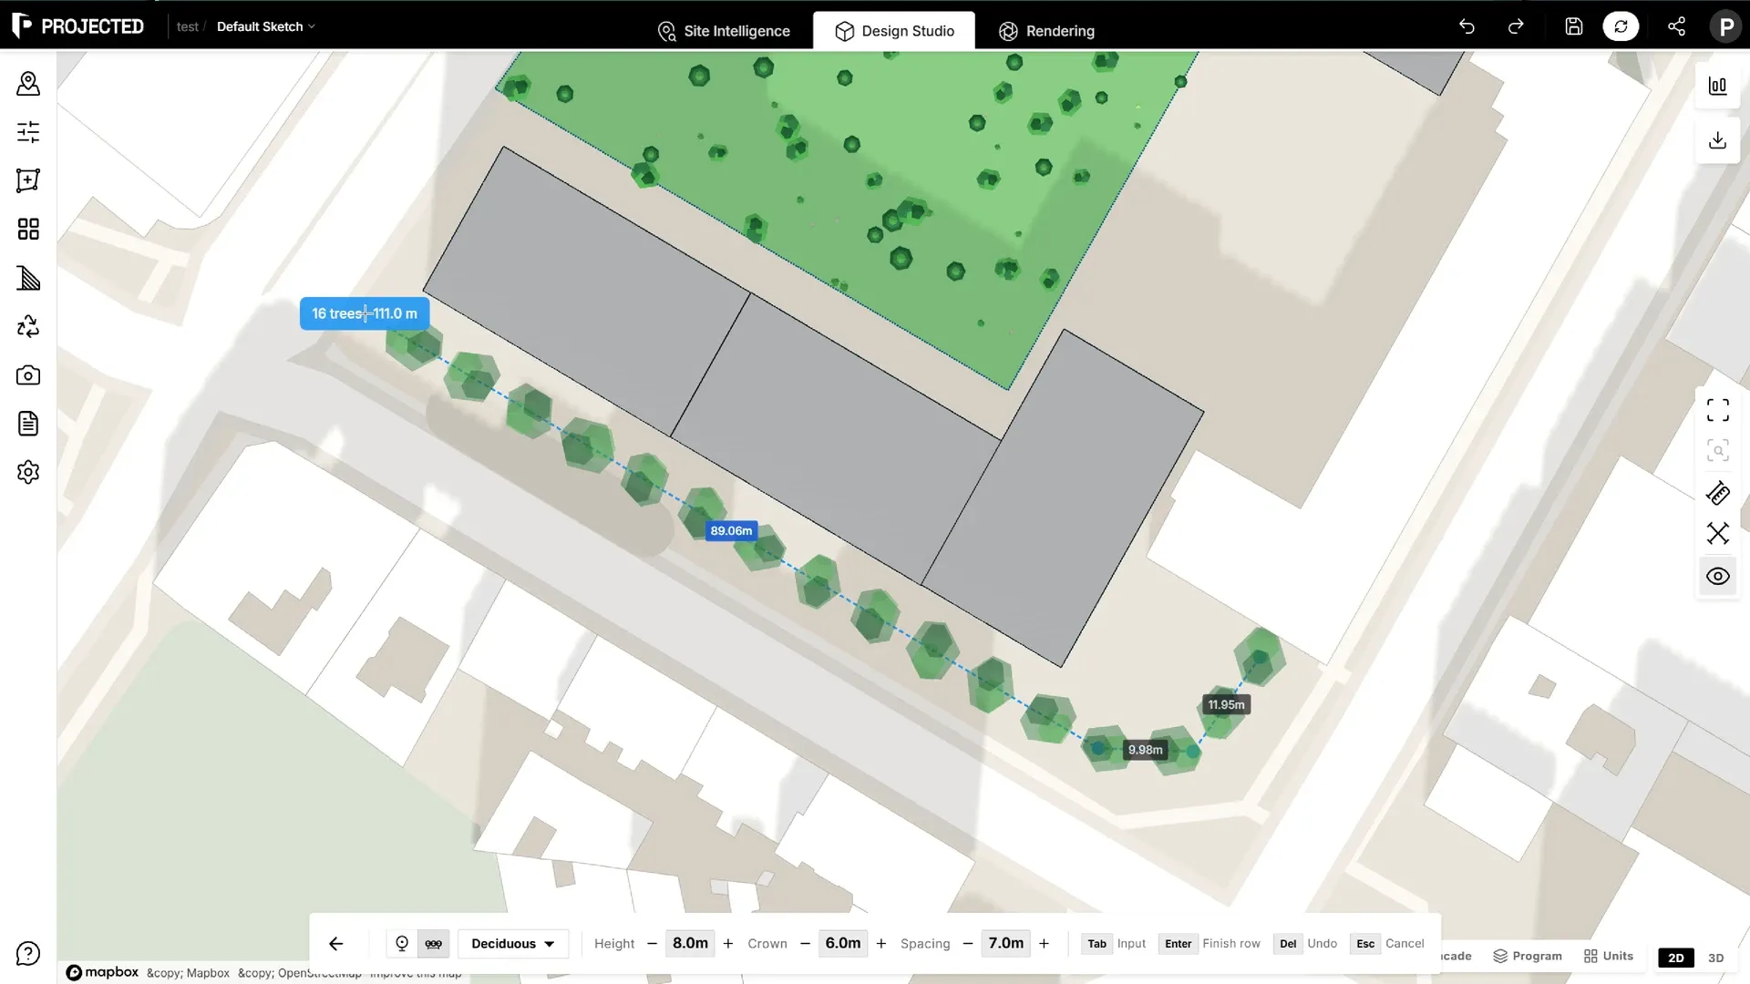
Task: Click the redo arrow in header
Action: pyautogui.click(x=1516, y=26)
